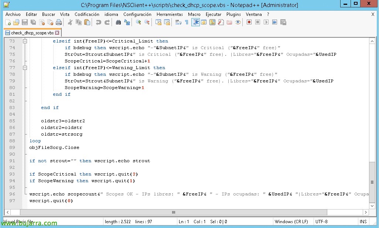
Task: Save the file using the floppy disk icon
Action: coord(25,23)
